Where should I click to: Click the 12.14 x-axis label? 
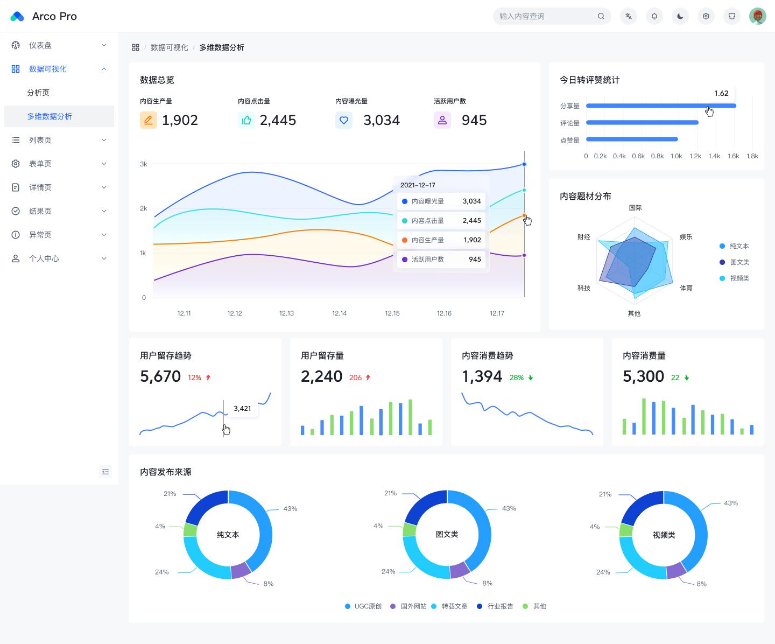pyautogui.click(x=339, y=313)
